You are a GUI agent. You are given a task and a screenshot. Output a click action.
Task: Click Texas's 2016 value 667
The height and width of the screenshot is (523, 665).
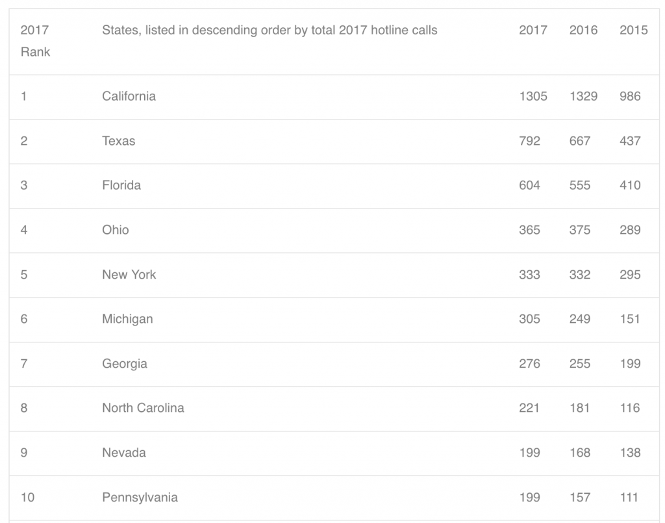(x=580, y=141)
